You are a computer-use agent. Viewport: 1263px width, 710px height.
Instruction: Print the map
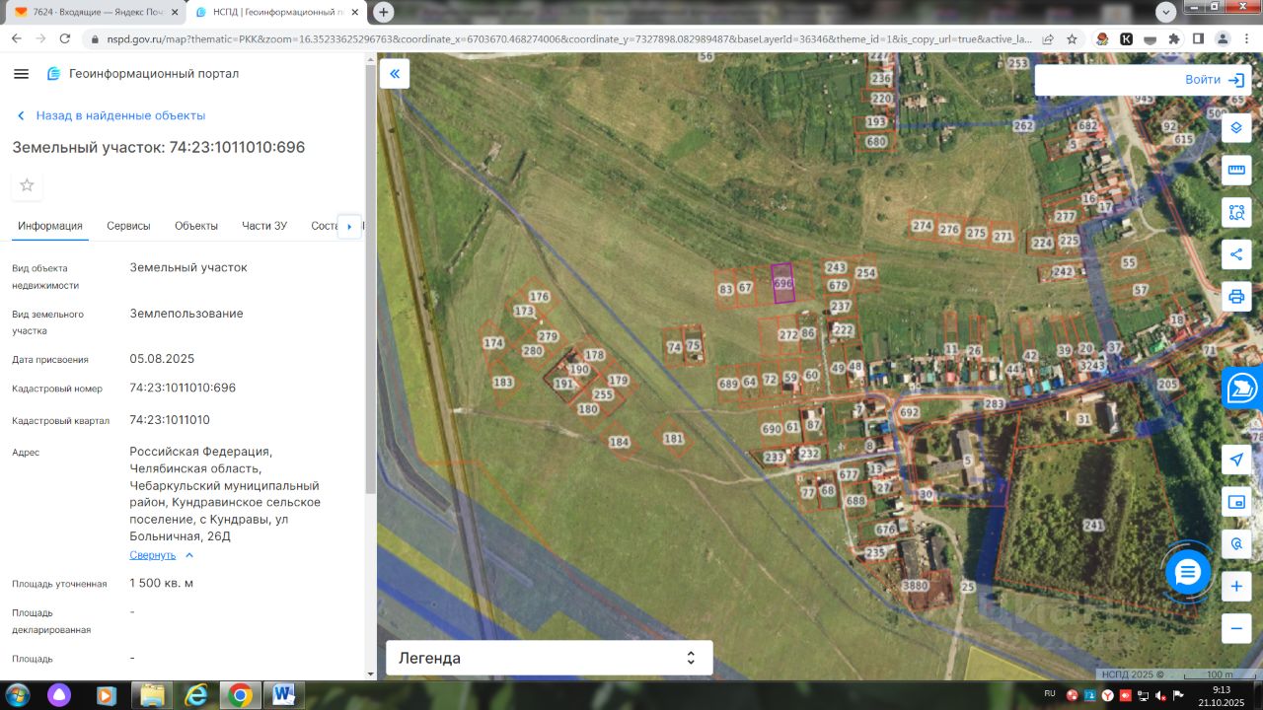tap(1236, 297)
